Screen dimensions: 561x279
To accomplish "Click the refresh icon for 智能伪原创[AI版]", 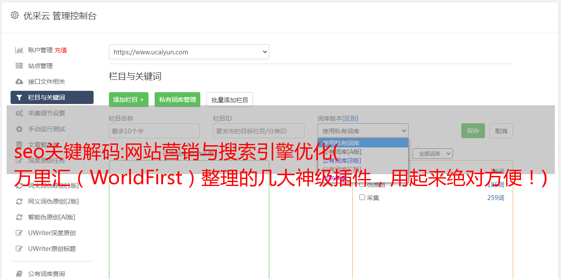I will click(x=19, y=217).
